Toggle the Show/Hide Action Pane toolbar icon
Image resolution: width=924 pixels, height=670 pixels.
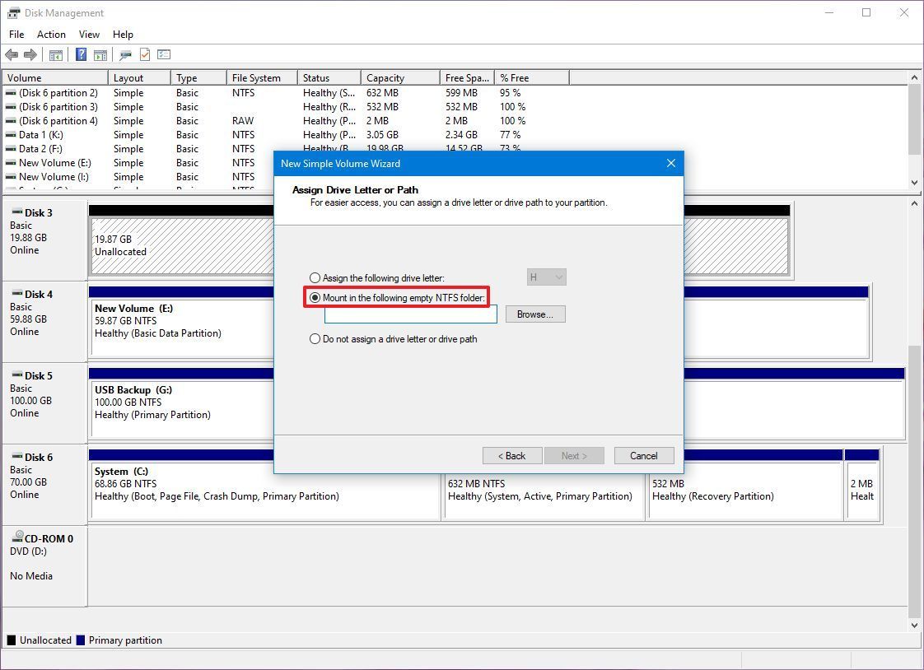tap(100, 55)
